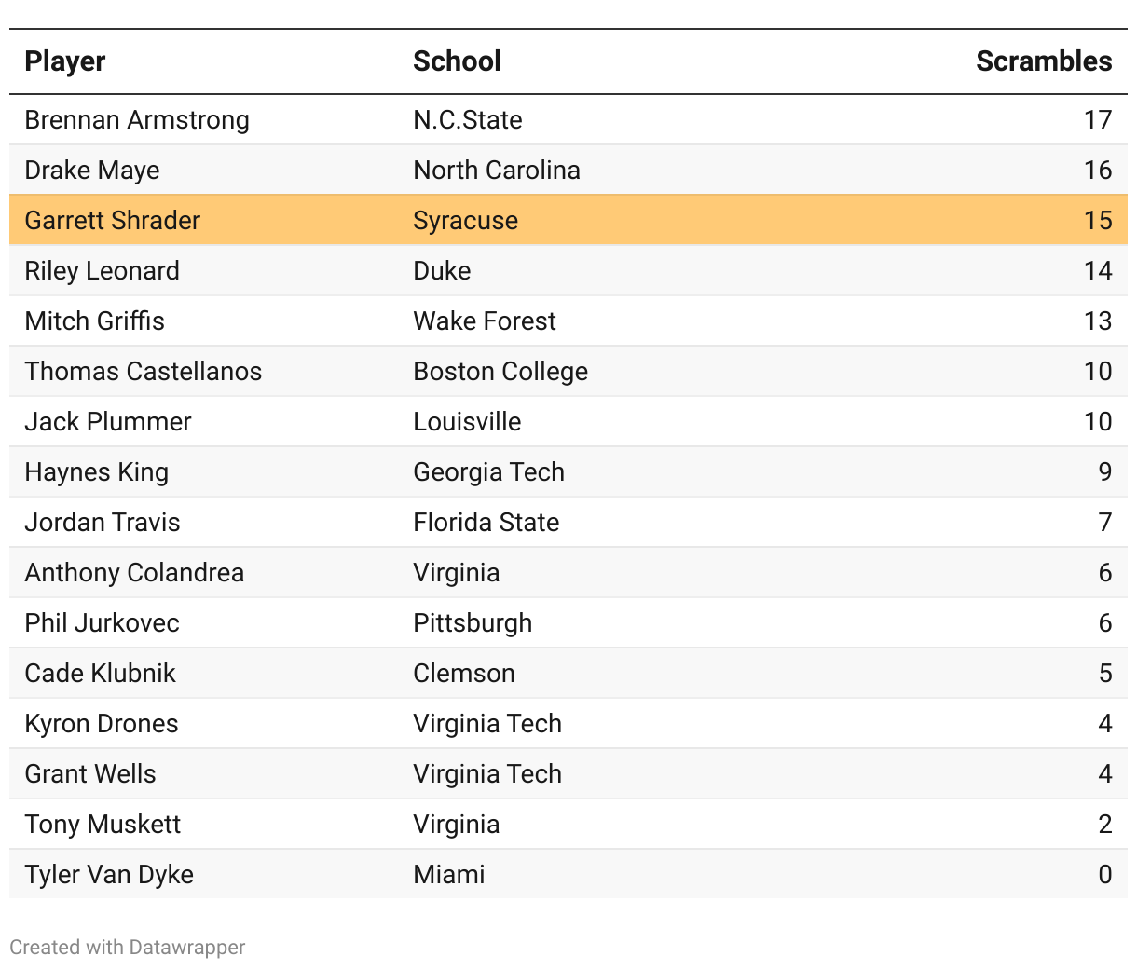Select Riley Leonard in the table
The height and width of the screenshot is (969, 1137).
point(103,271)
